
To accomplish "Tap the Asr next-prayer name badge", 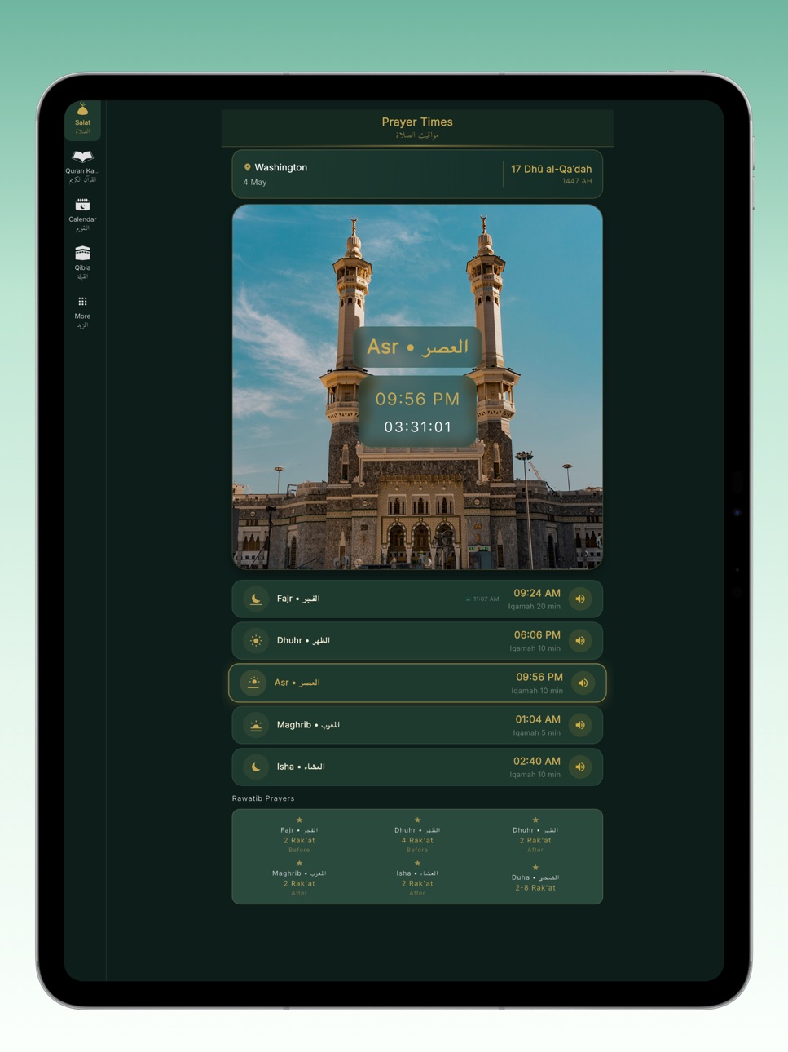I will click(x=417, y=347).
